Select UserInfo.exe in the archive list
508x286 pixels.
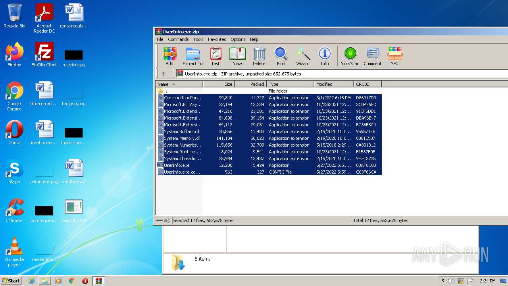(268, 165)
